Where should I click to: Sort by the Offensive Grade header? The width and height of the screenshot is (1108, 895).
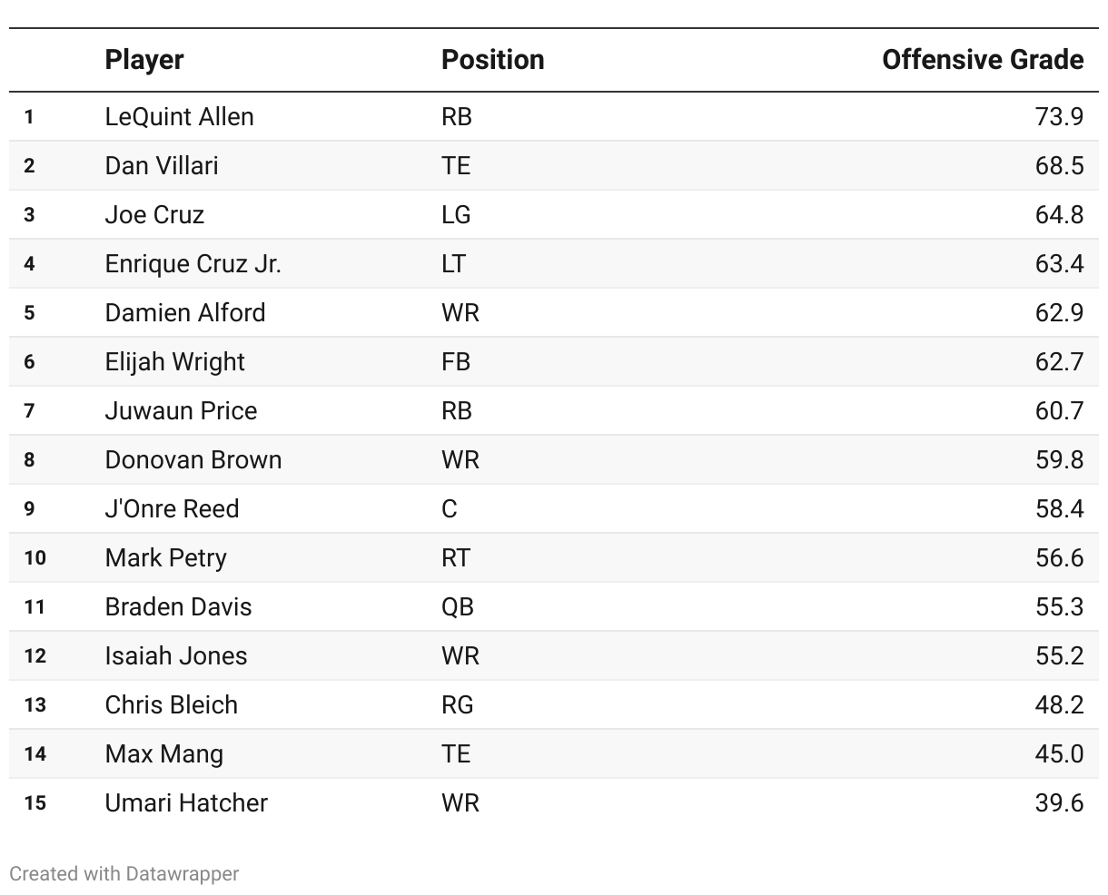[x=983, y=60]
